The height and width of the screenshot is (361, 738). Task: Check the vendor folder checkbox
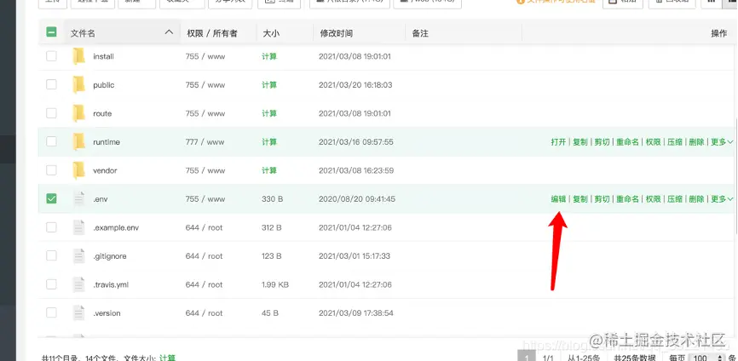[51, 170]
